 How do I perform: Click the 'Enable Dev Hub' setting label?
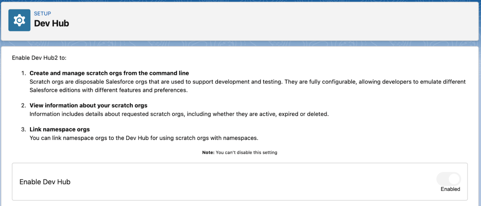click(x=45, y=182)
